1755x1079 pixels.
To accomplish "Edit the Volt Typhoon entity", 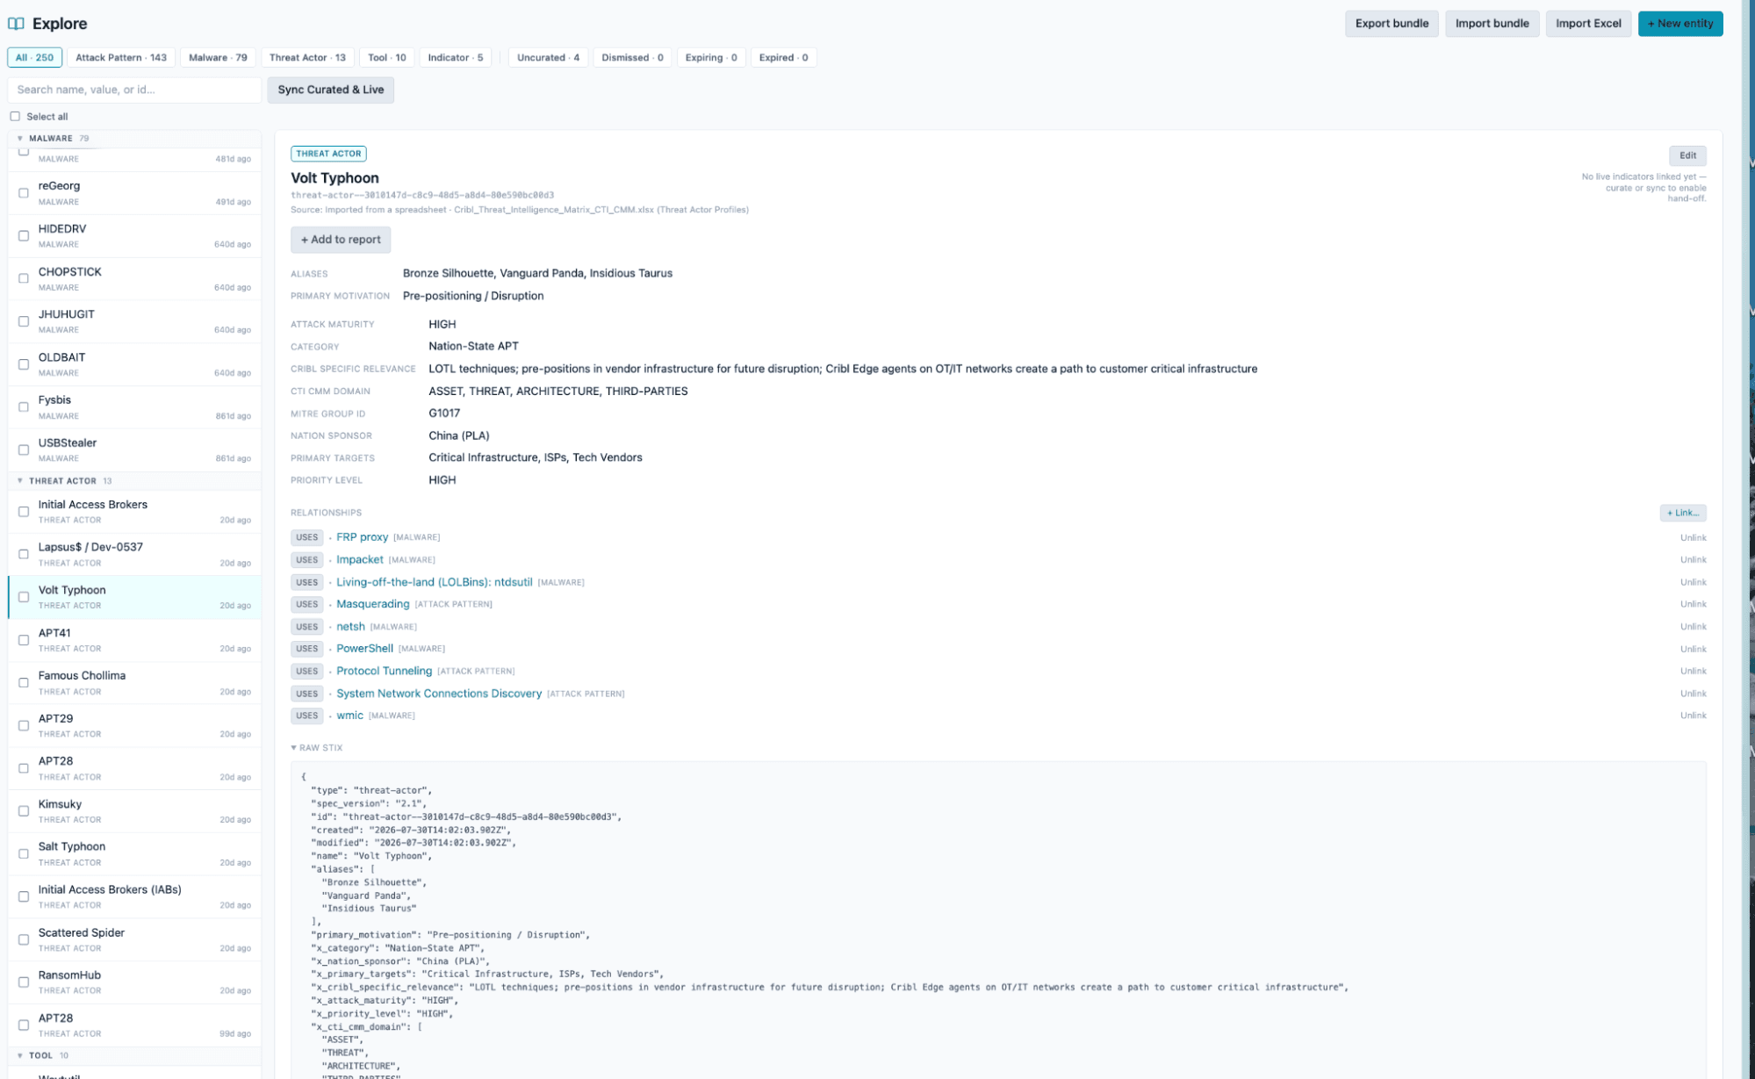I will tap(1687, 155).
